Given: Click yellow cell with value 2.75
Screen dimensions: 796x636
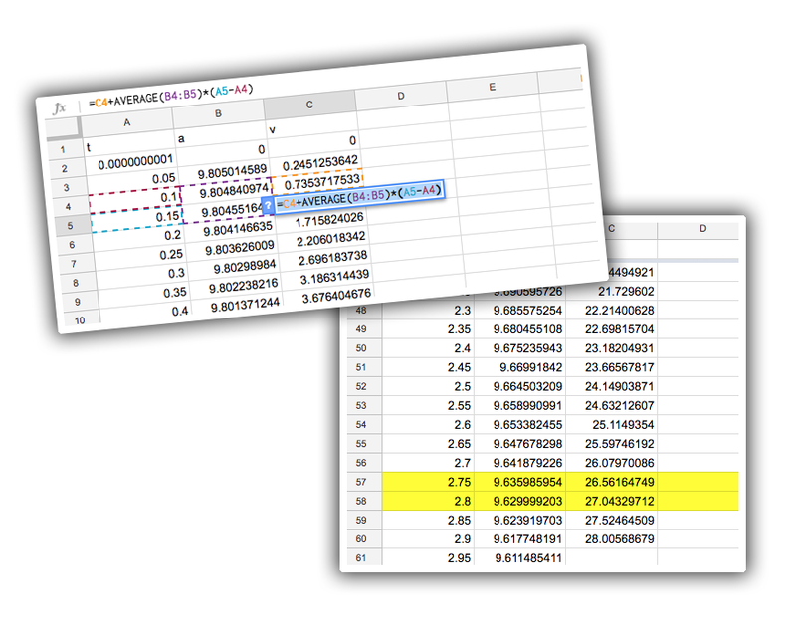Looking at the screenshot, I should click(428, 482).
